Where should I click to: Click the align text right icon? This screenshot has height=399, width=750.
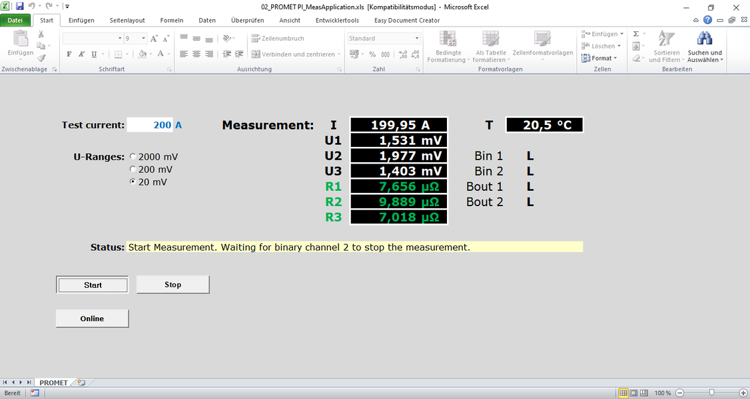coord(209,55)
